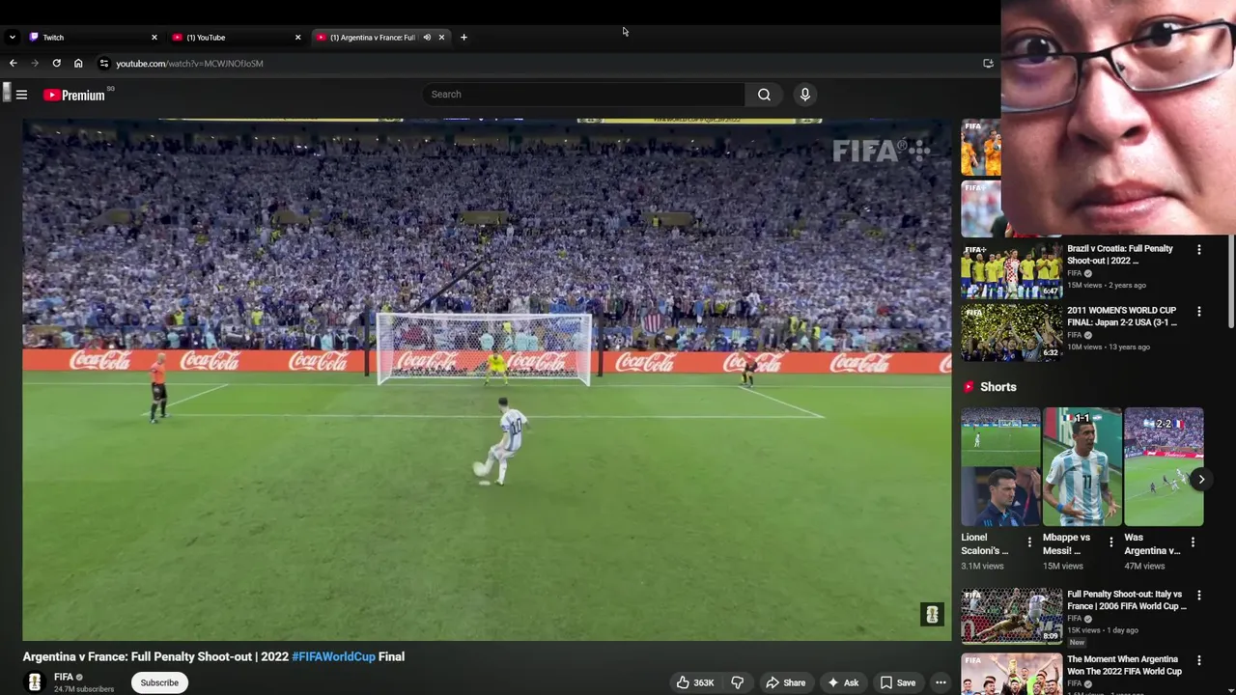Start voice search with the microphone icon
The image size is (1236, 695).
point(804,95)
